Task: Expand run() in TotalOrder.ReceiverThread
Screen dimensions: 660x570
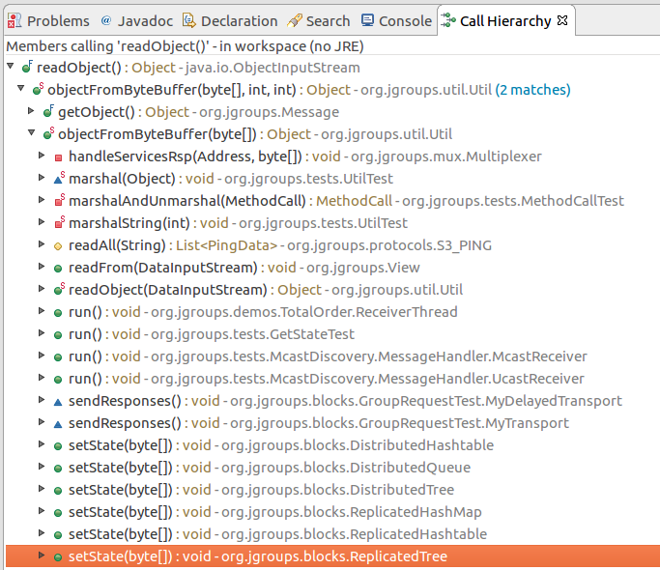Action: click(x=42, y=311)
